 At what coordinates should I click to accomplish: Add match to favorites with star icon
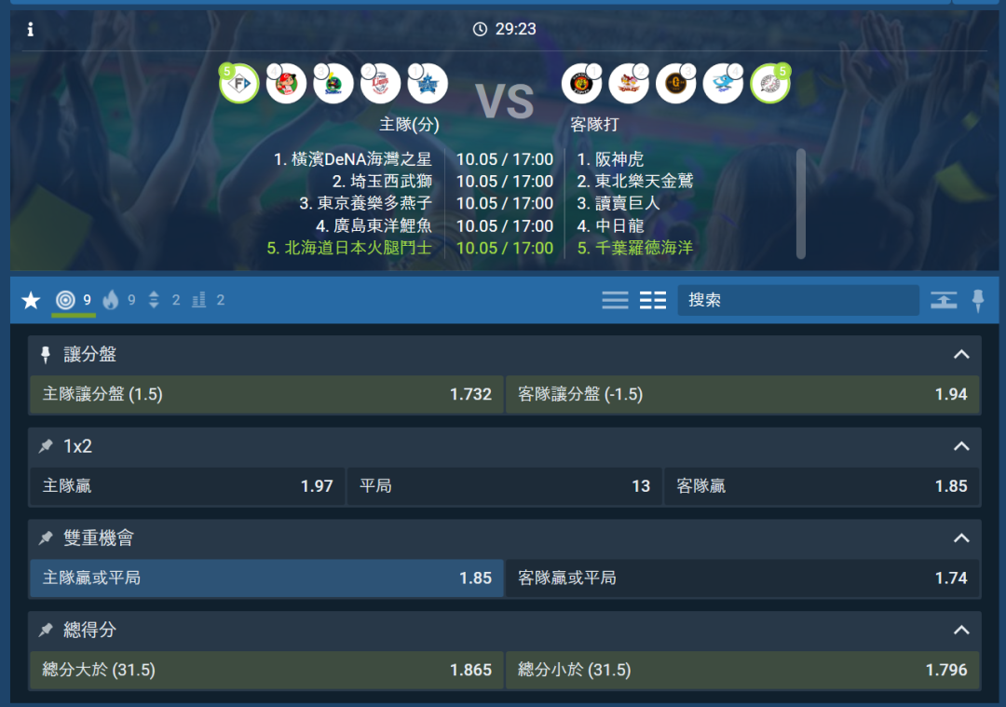coord(31,300)
